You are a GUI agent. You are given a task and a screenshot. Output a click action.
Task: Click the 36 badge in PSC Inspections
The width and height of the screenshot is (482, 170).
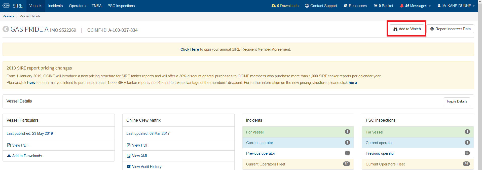click(466, 164)
